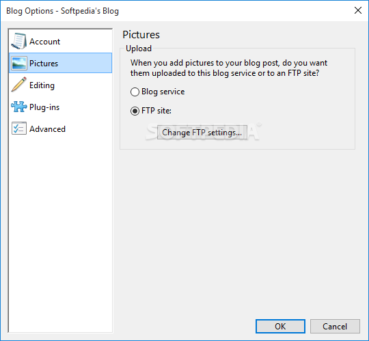The width and height of the screenshot is (369, 341).
Task: Open the Editing options label
Action: pos(42,85)
